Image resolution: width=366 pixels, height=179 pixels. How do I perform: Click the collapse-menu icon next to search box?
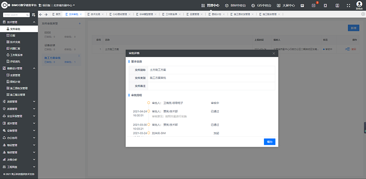[33, 15]
